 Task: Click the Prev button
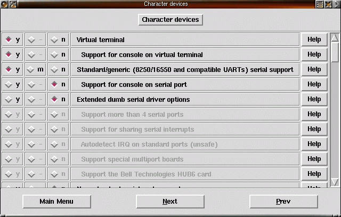283,202
